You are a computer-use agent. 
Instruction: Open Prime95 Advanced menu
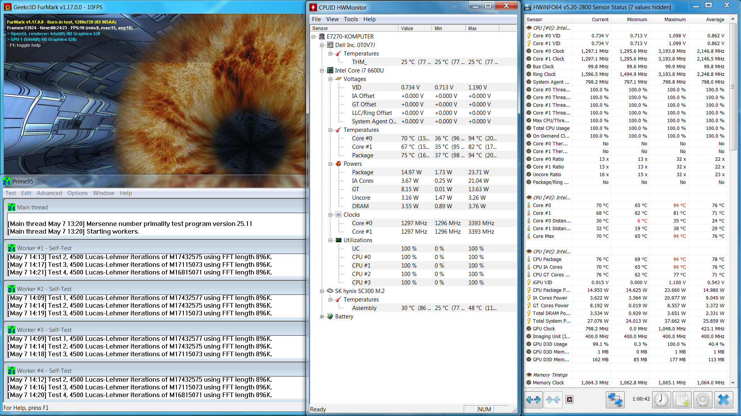click(49, 193)
